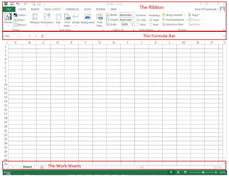Switch to the VIEW tab
229x177 pixels.
coord(113,9)
